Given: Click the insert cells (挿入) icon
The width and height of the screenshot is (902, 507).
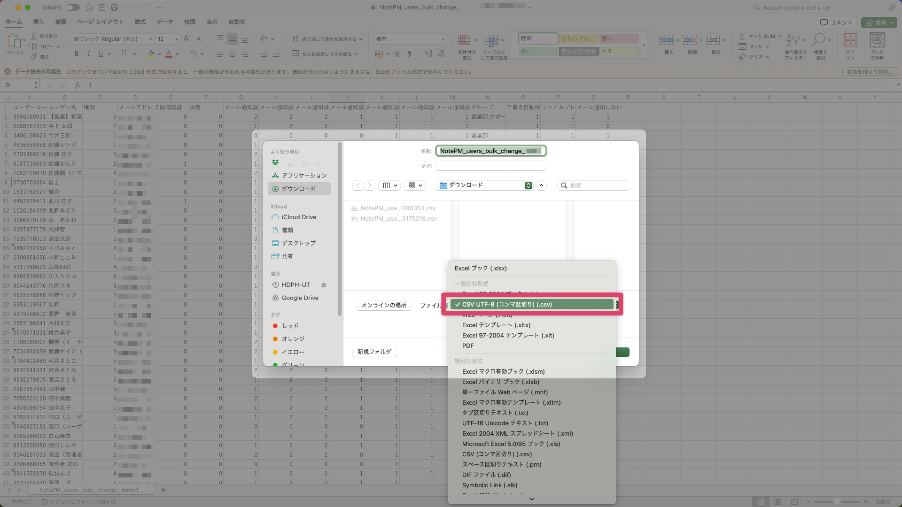Looking at the screenshot, I should 666,40.
